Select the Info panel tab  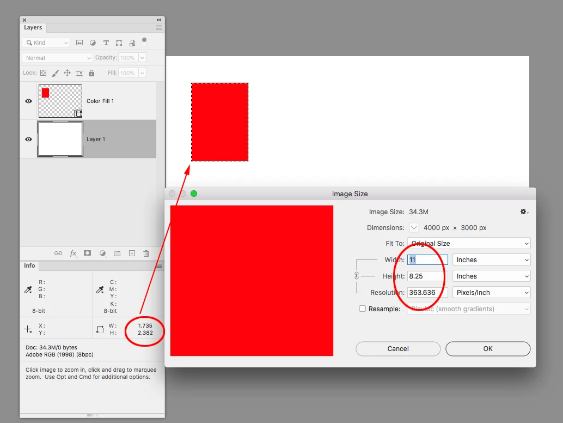point(29,265)
